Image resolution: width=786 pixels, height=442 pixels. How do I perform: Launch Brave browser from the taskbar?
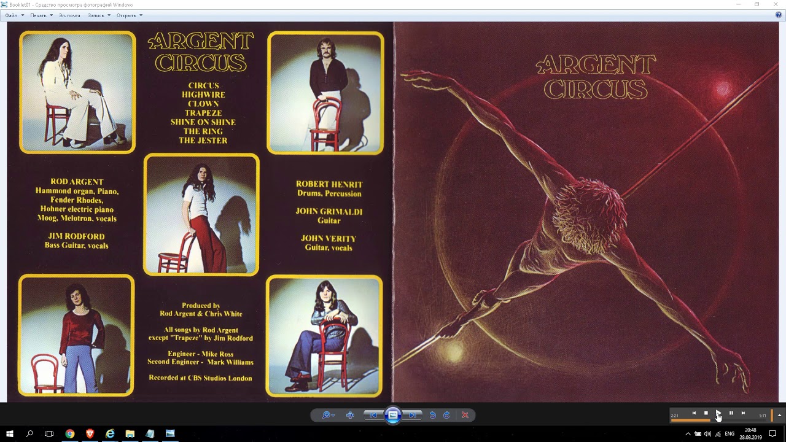(90, 433)
